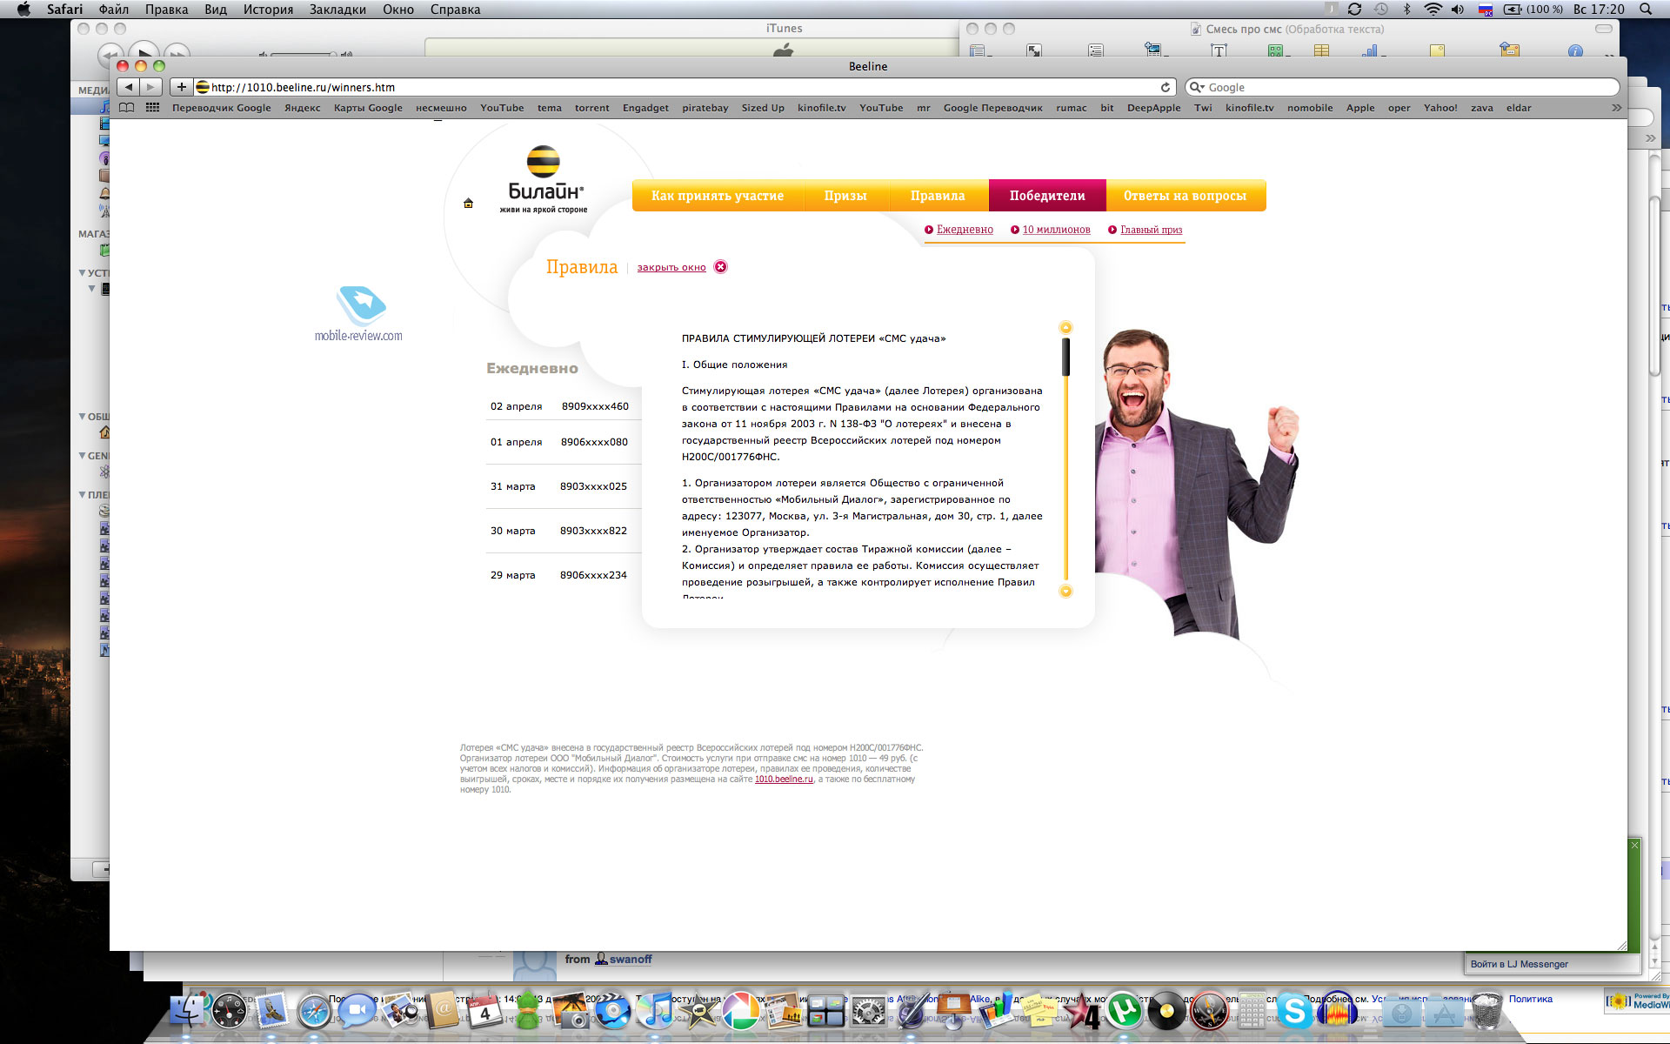Click Bluetooth icon in the menu bar

pyautogui.click(x=1406, y=9)
